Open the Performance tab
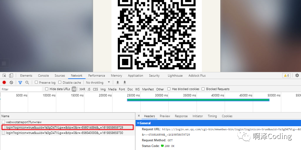Image resolution: width=301 pixels, height=150 pixels. point(96,75)
